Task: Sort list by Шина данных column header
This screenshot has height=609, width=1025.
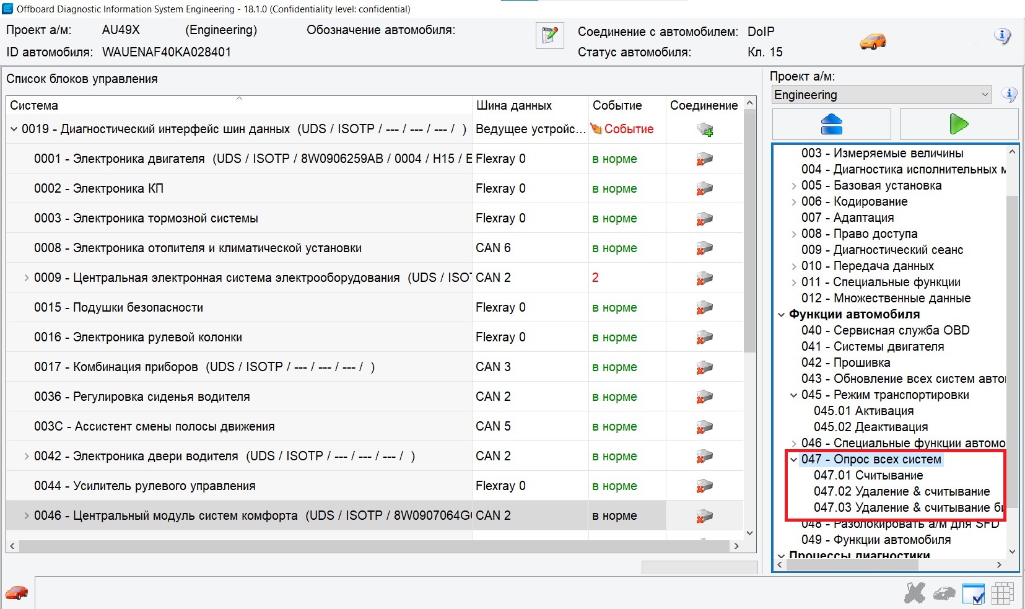Action: (513, 105)
